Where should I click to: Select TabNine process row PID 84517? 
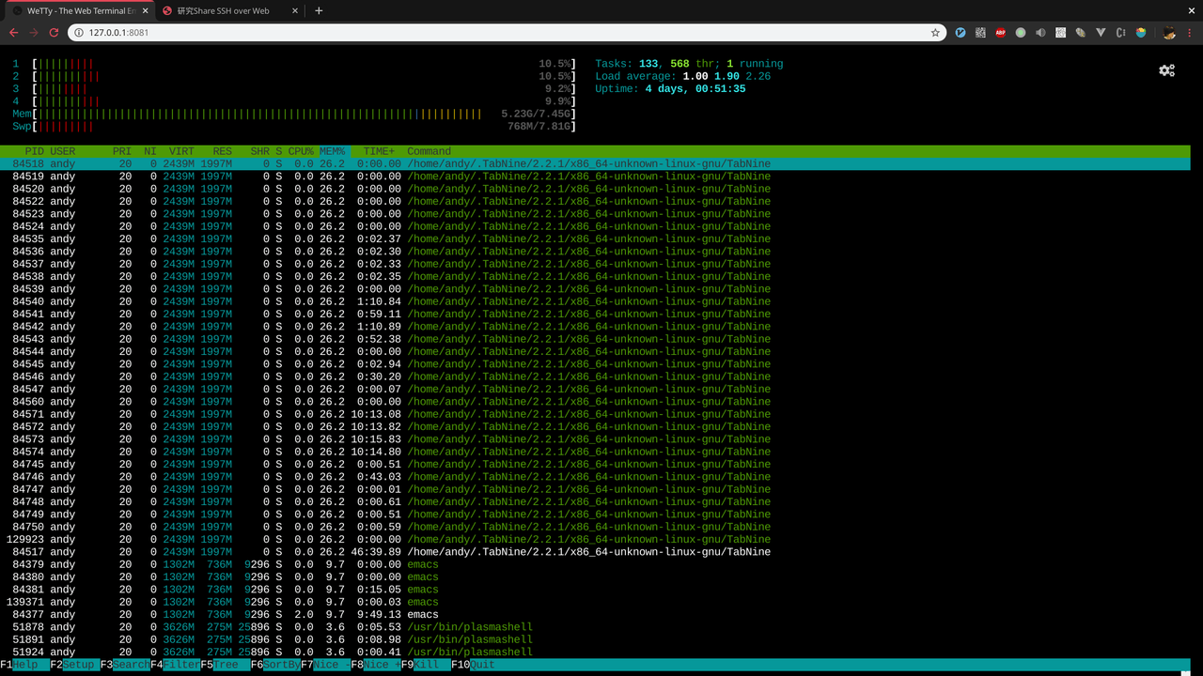[x=595, y=552]
